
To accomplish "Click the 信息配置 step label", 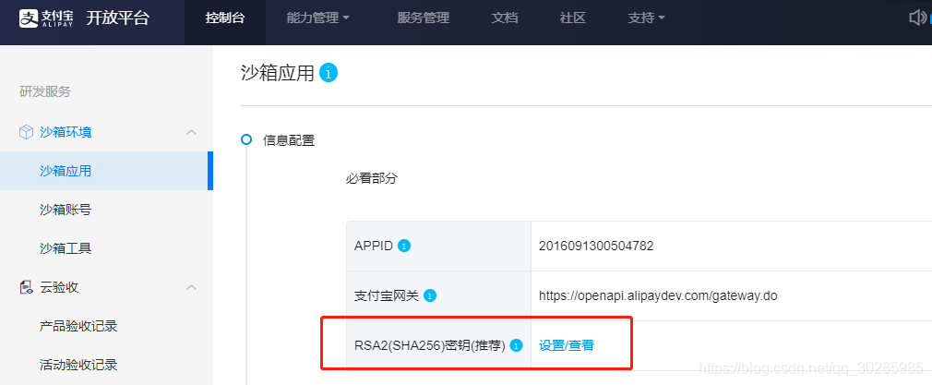I will tap(289, 140).
